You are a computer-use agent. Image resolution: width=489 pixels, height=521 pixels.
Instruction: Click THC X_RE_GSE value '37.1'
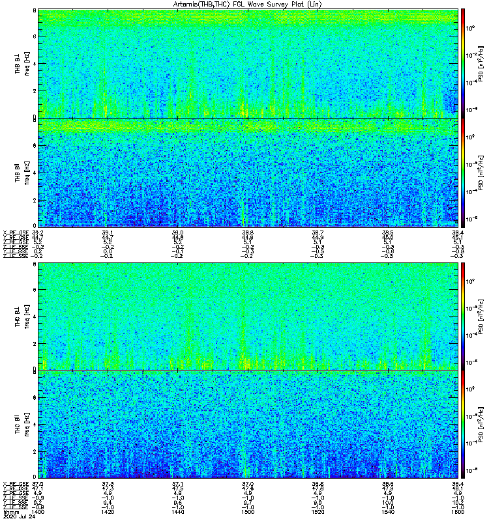tap(177, 484)
